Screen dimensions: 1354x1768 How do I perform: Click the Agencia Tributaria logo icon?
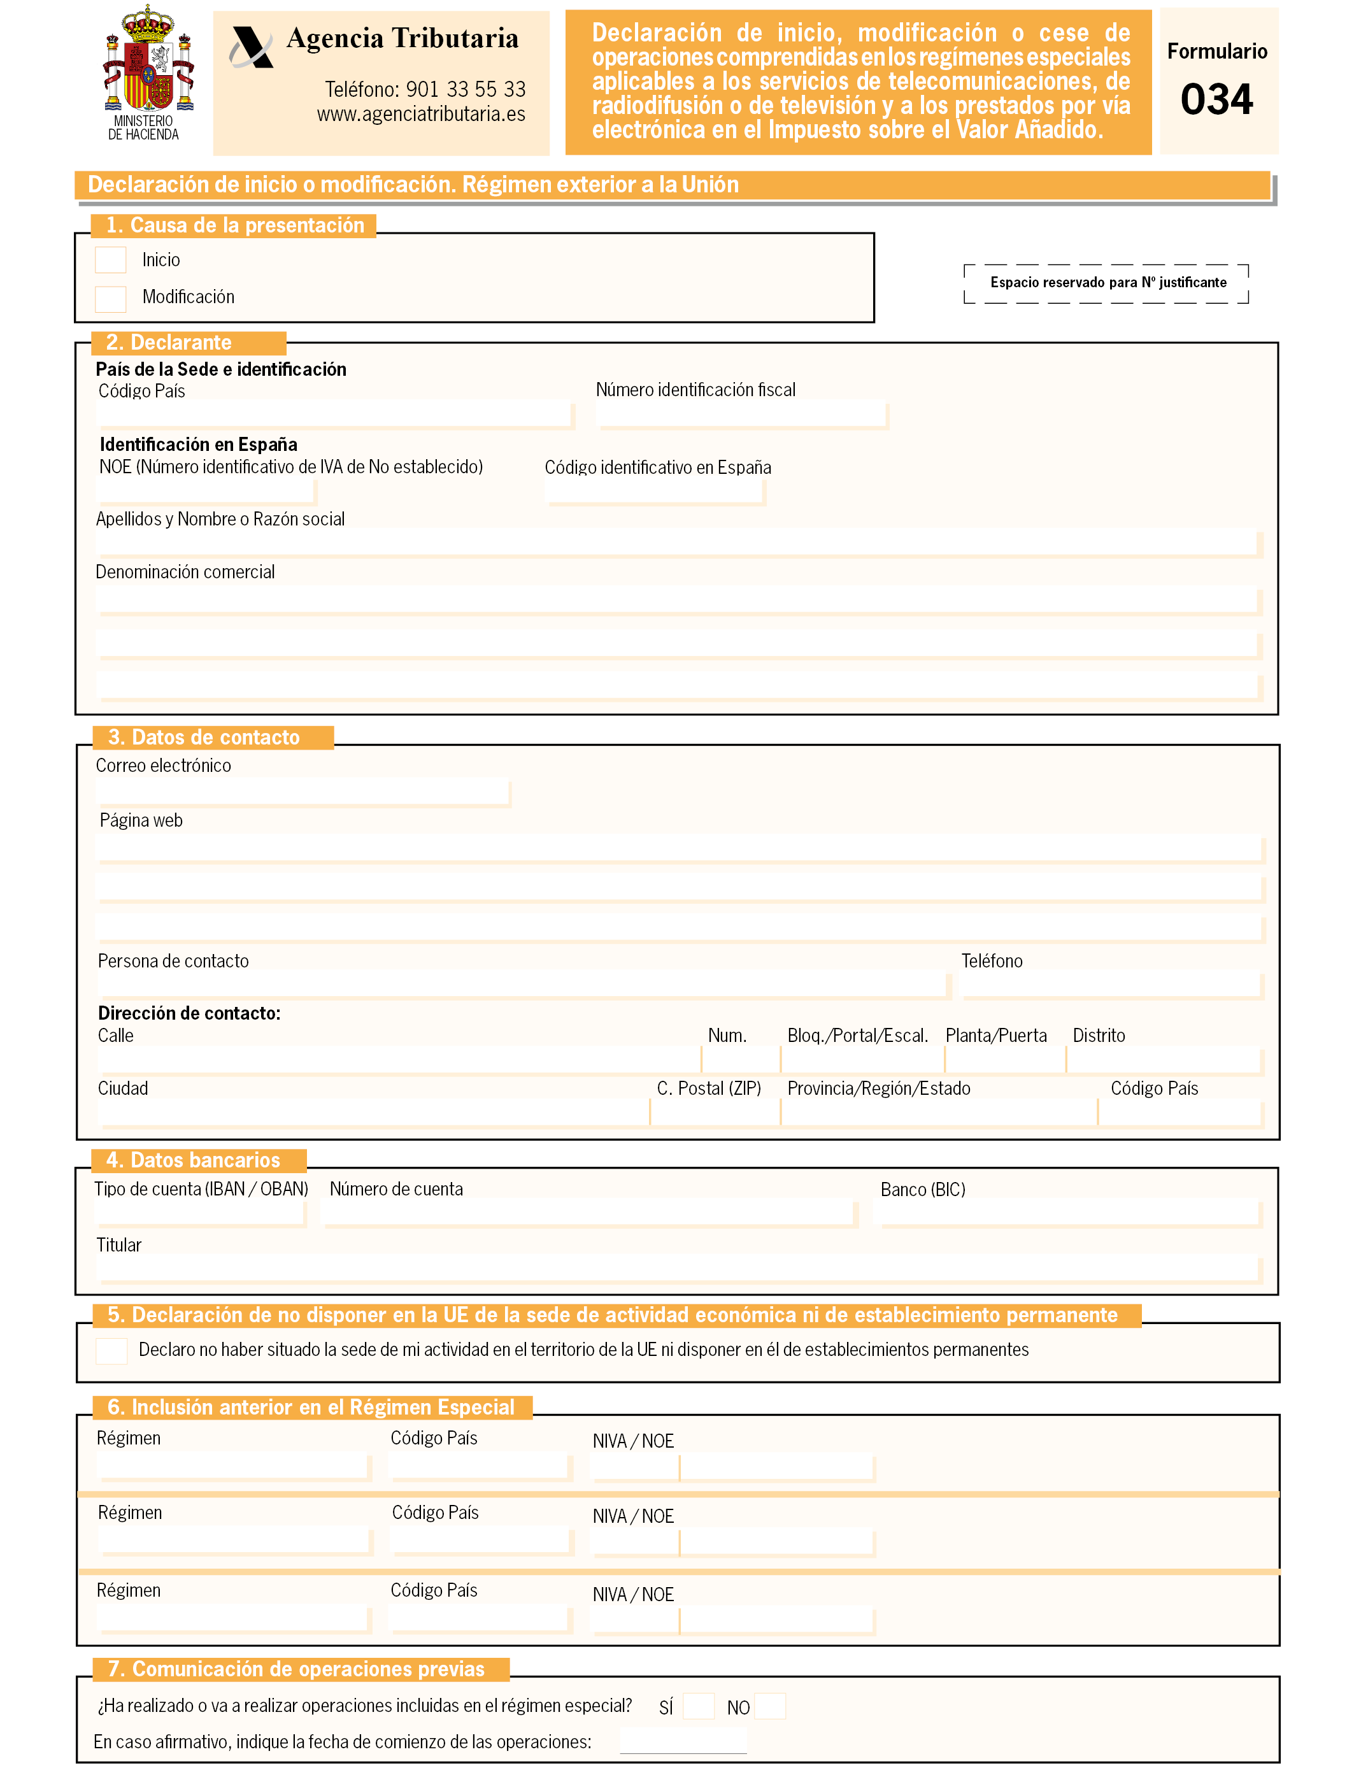(252, 46)
